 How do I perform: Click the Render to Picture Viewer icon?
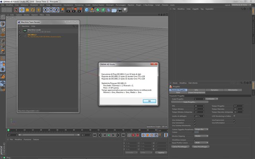point(74,10)
